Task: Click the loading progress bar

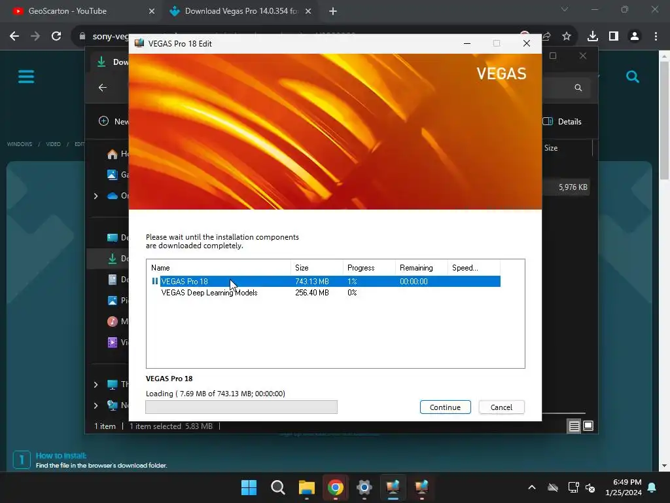Action: tap(241, 407)
